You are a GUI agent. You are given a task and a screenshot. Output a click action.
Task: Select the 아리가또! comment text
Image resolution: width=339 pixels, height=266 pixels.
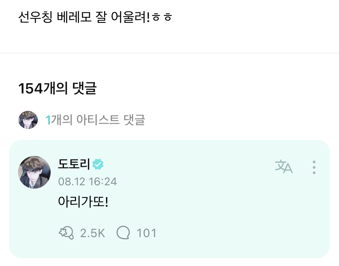[83, 202]
